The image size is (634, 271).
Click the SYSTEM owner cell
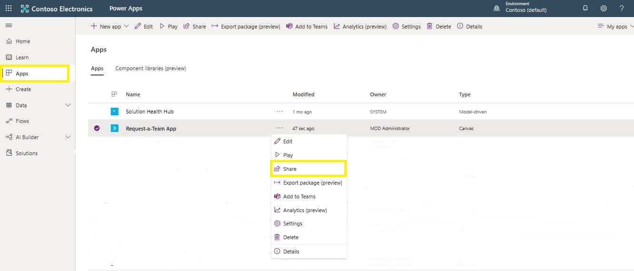(x=378, y=112)
